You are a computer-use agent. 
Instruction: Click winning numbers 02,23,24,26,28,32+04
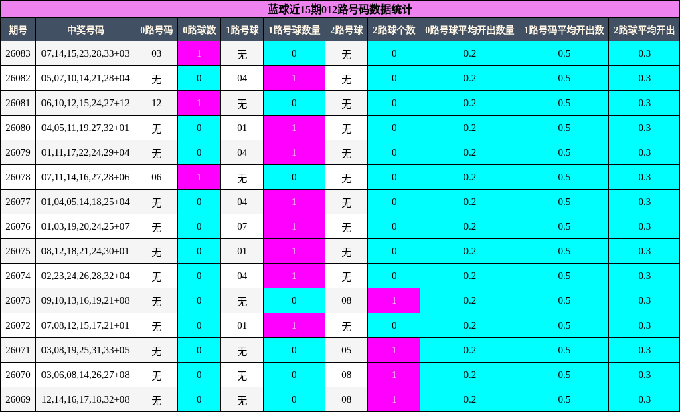(86, 276)
